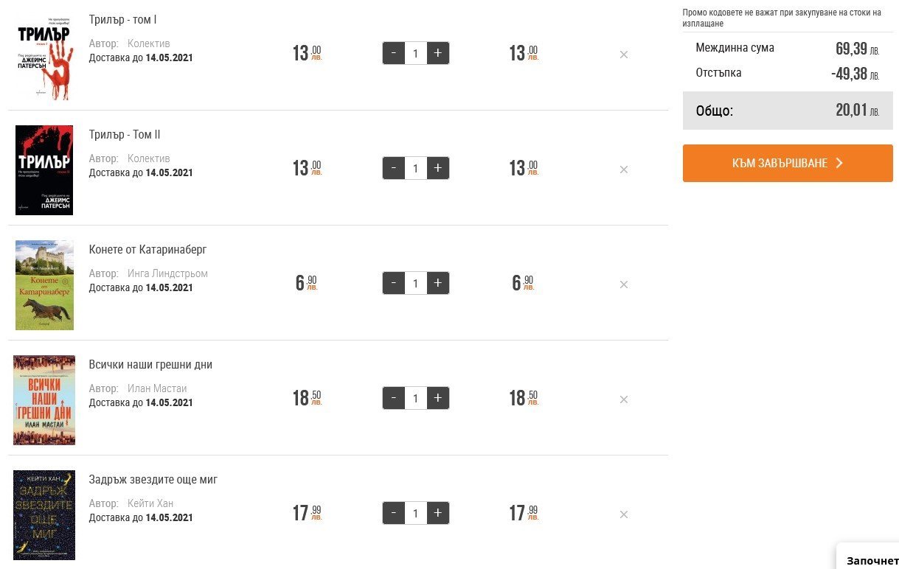The width and height of the screenshot is (899, 569).
Task: Edit quantity field for Конете от Катаринаберг
Action: pos(416,283)
